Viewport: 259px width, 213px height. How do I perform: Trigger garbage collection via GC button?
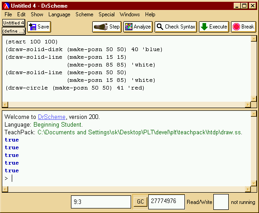[x=140, y=202]
